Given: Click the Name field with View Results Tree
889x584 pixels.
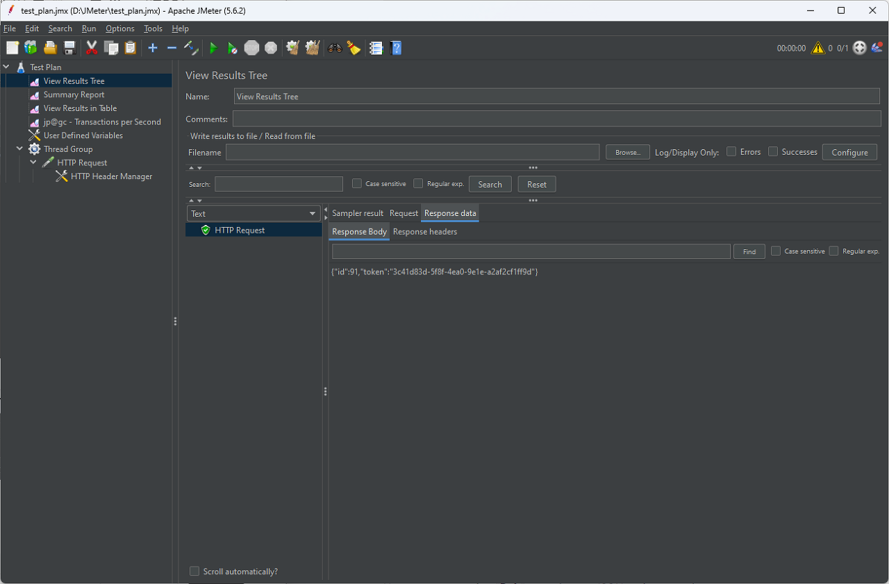Looking at the screenshot, I should tap(558, 97).
